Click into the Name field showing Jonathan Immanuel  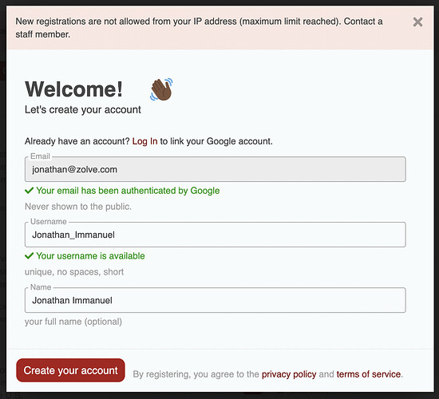tap(215, 300)
